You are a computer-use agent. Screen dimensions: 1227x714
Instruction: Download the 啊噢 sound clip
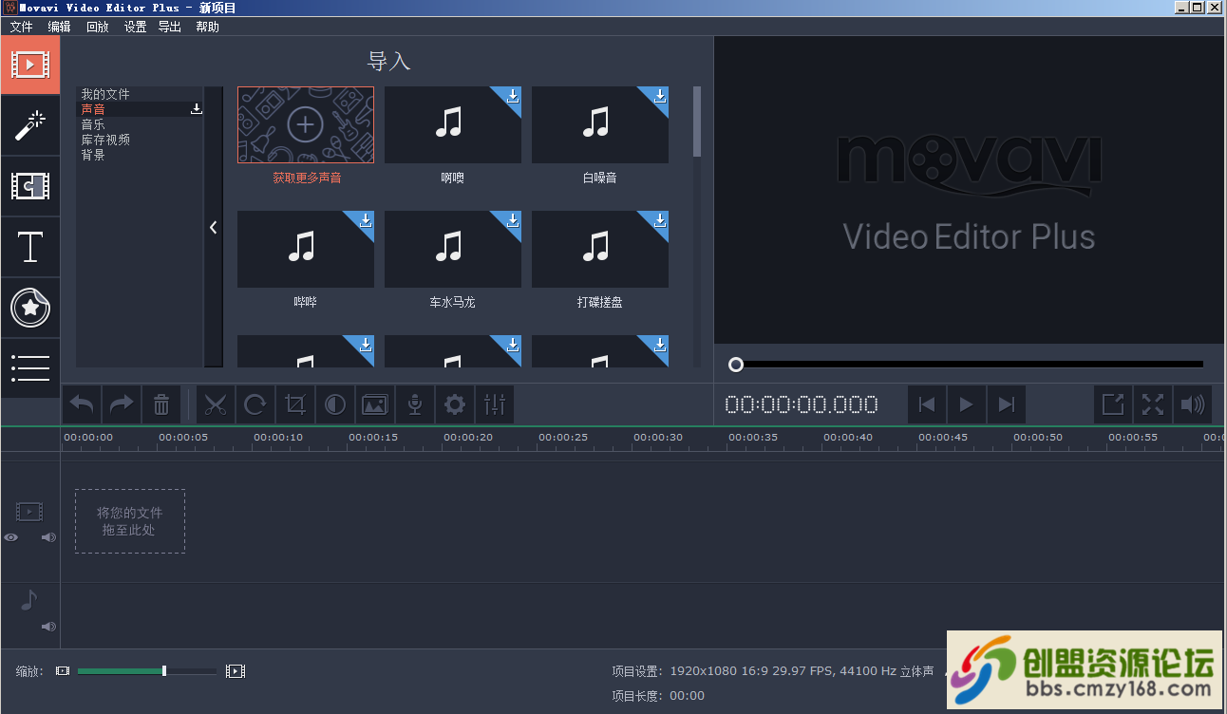point(513,96)
